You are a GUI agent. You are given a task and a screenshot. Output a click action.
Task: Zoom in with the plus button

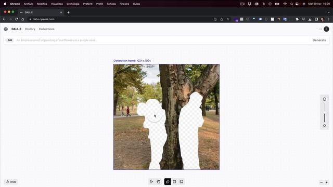pyautogui.click(x=327, y=182)
